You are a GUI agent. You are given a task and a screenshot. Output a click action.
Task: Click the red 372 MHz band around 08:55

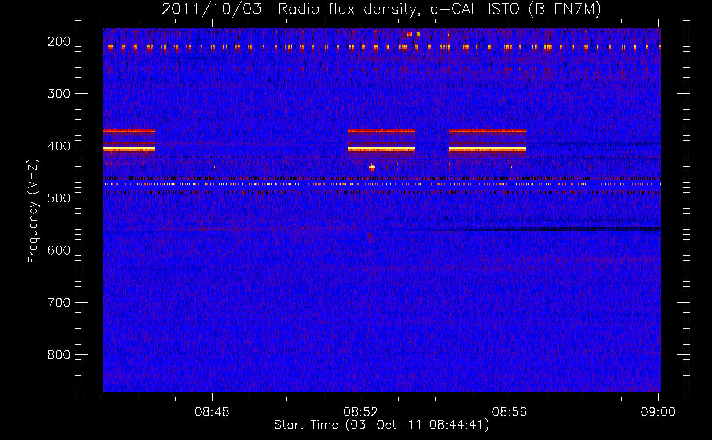point(488,131)
